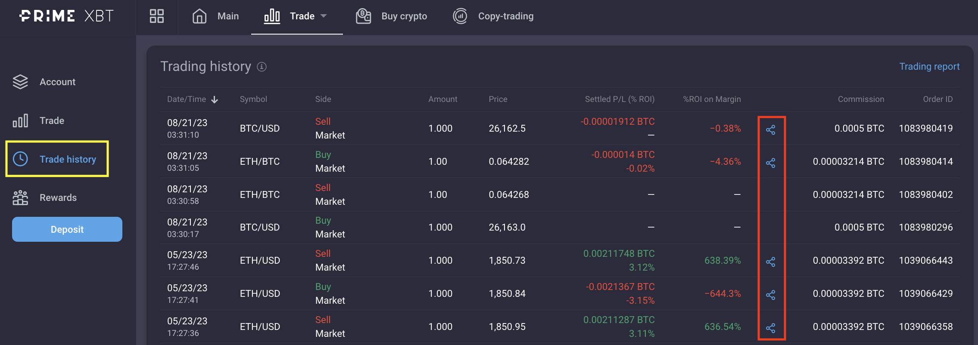This screenshot has height=345, width=978.
Task: Select Account in the sidebar
Action: tap(57, 82)
